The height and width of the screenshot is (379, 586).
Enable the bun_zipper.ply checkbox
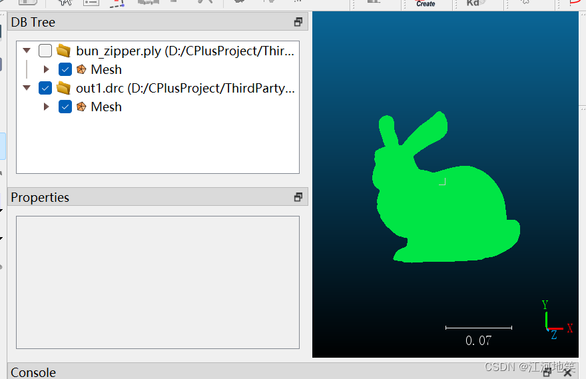pyautogui.click(x=45, y=51)
